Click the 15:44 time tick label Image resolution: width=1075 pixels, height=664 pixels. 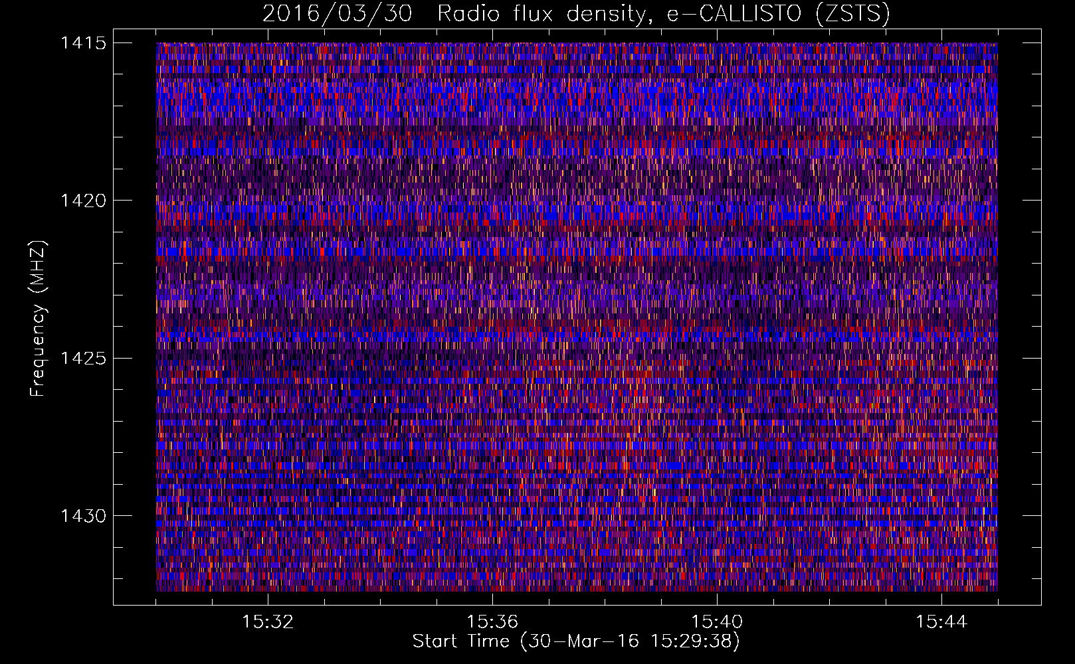[x=941, y=622]
